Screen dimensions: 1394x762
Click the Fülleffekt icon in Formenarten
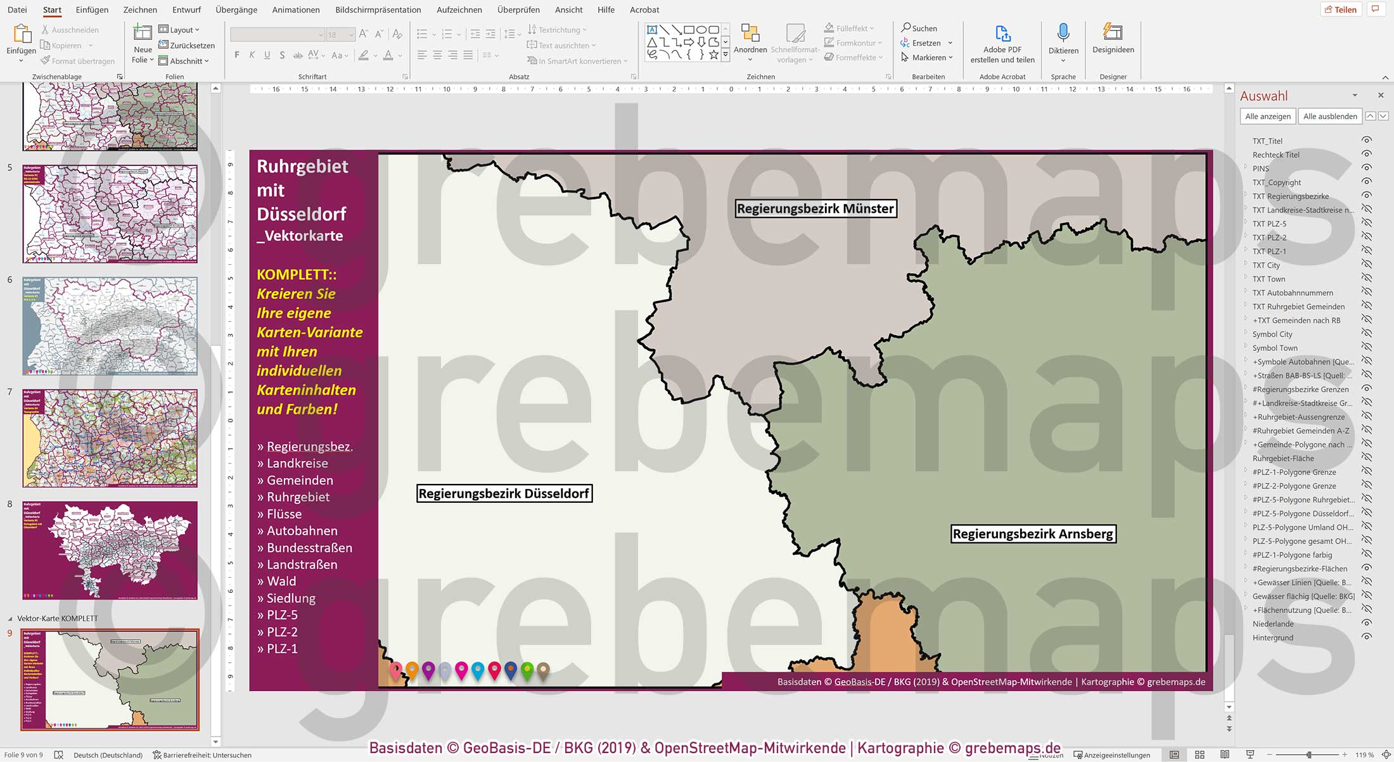point(829,28)
